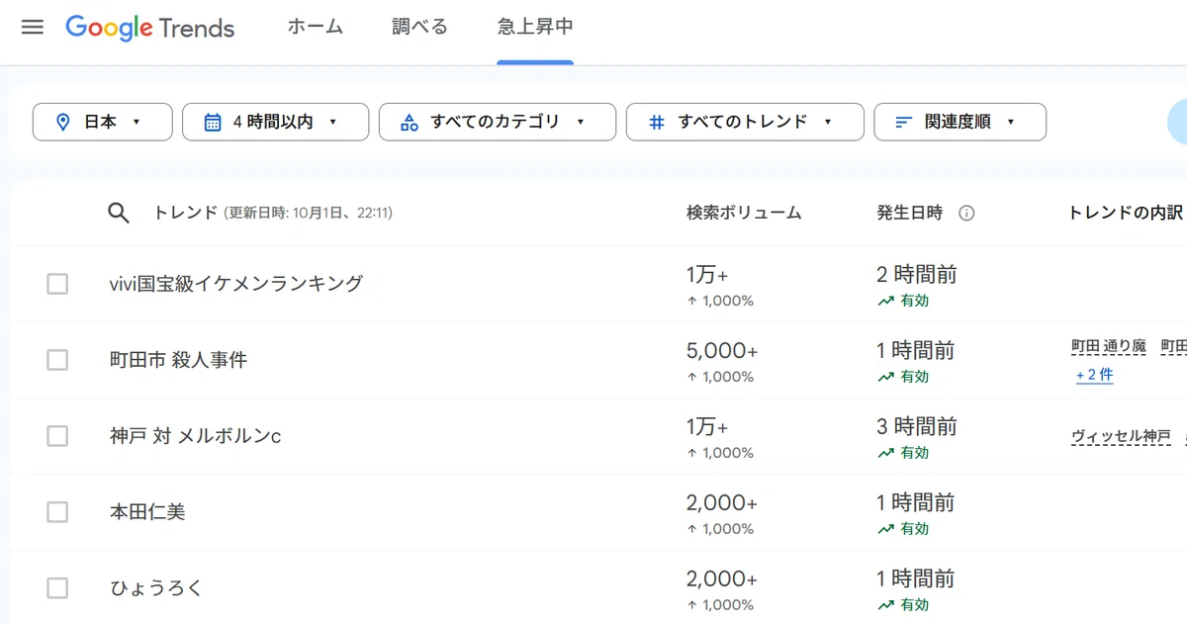Open the hamburger main menu

click(x=33, y=27)
